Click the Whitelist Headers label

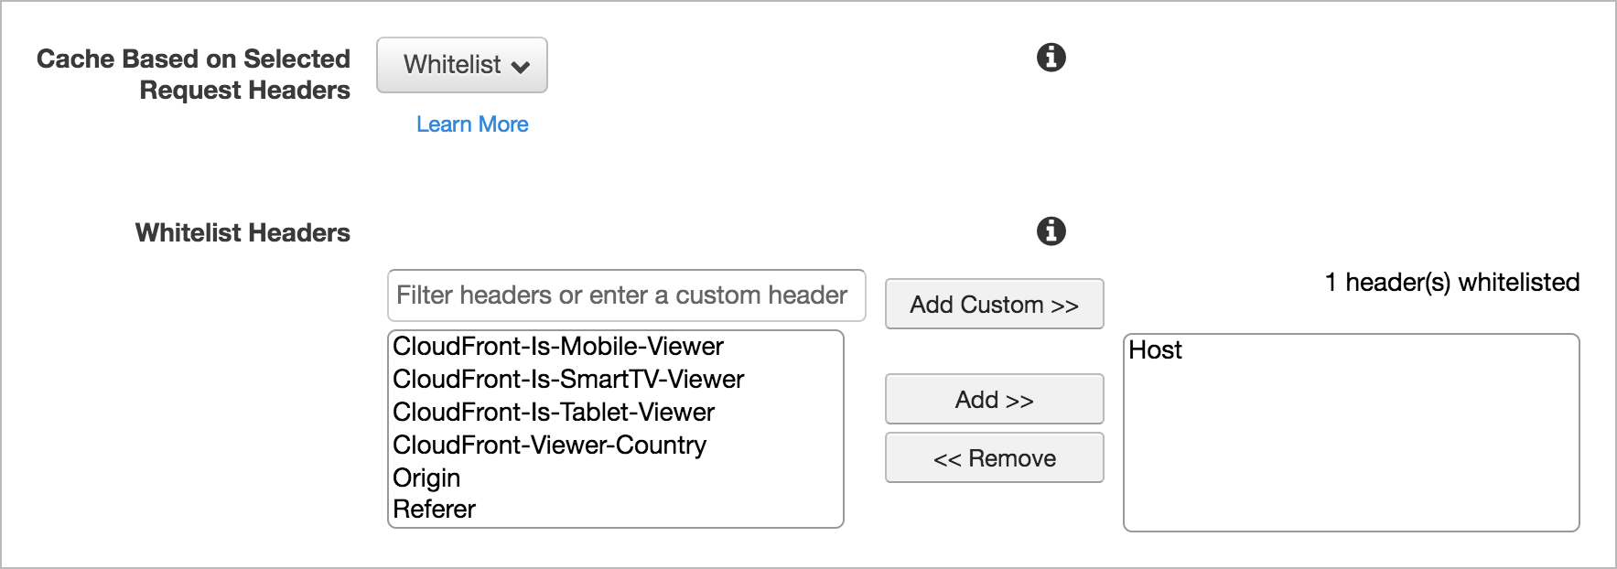243,233
